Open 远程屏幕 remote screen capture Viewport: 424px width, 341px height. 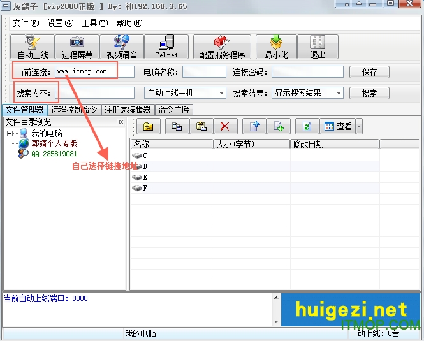coord(77,47)
